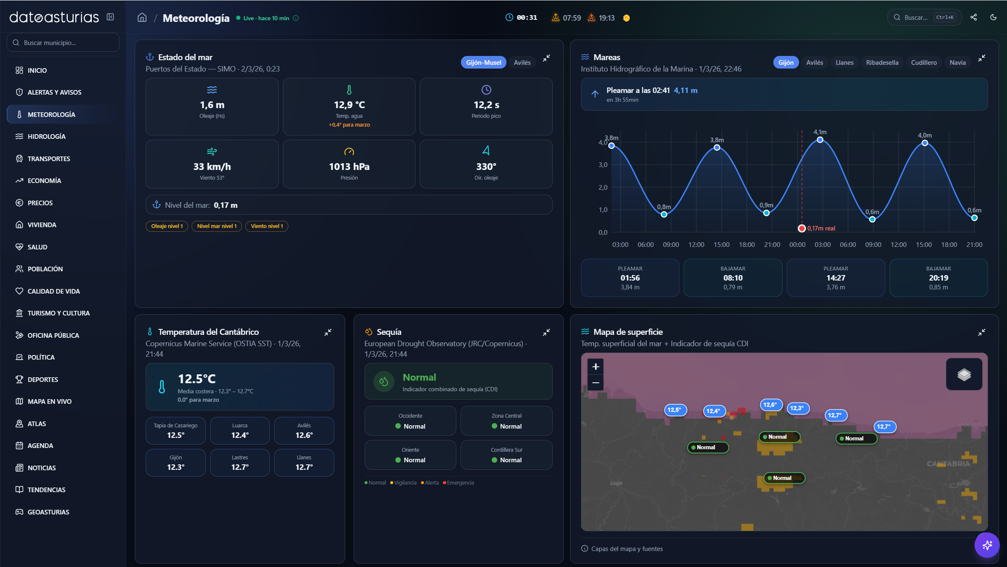Focus the Buscar municipio search field

(63, 42)
